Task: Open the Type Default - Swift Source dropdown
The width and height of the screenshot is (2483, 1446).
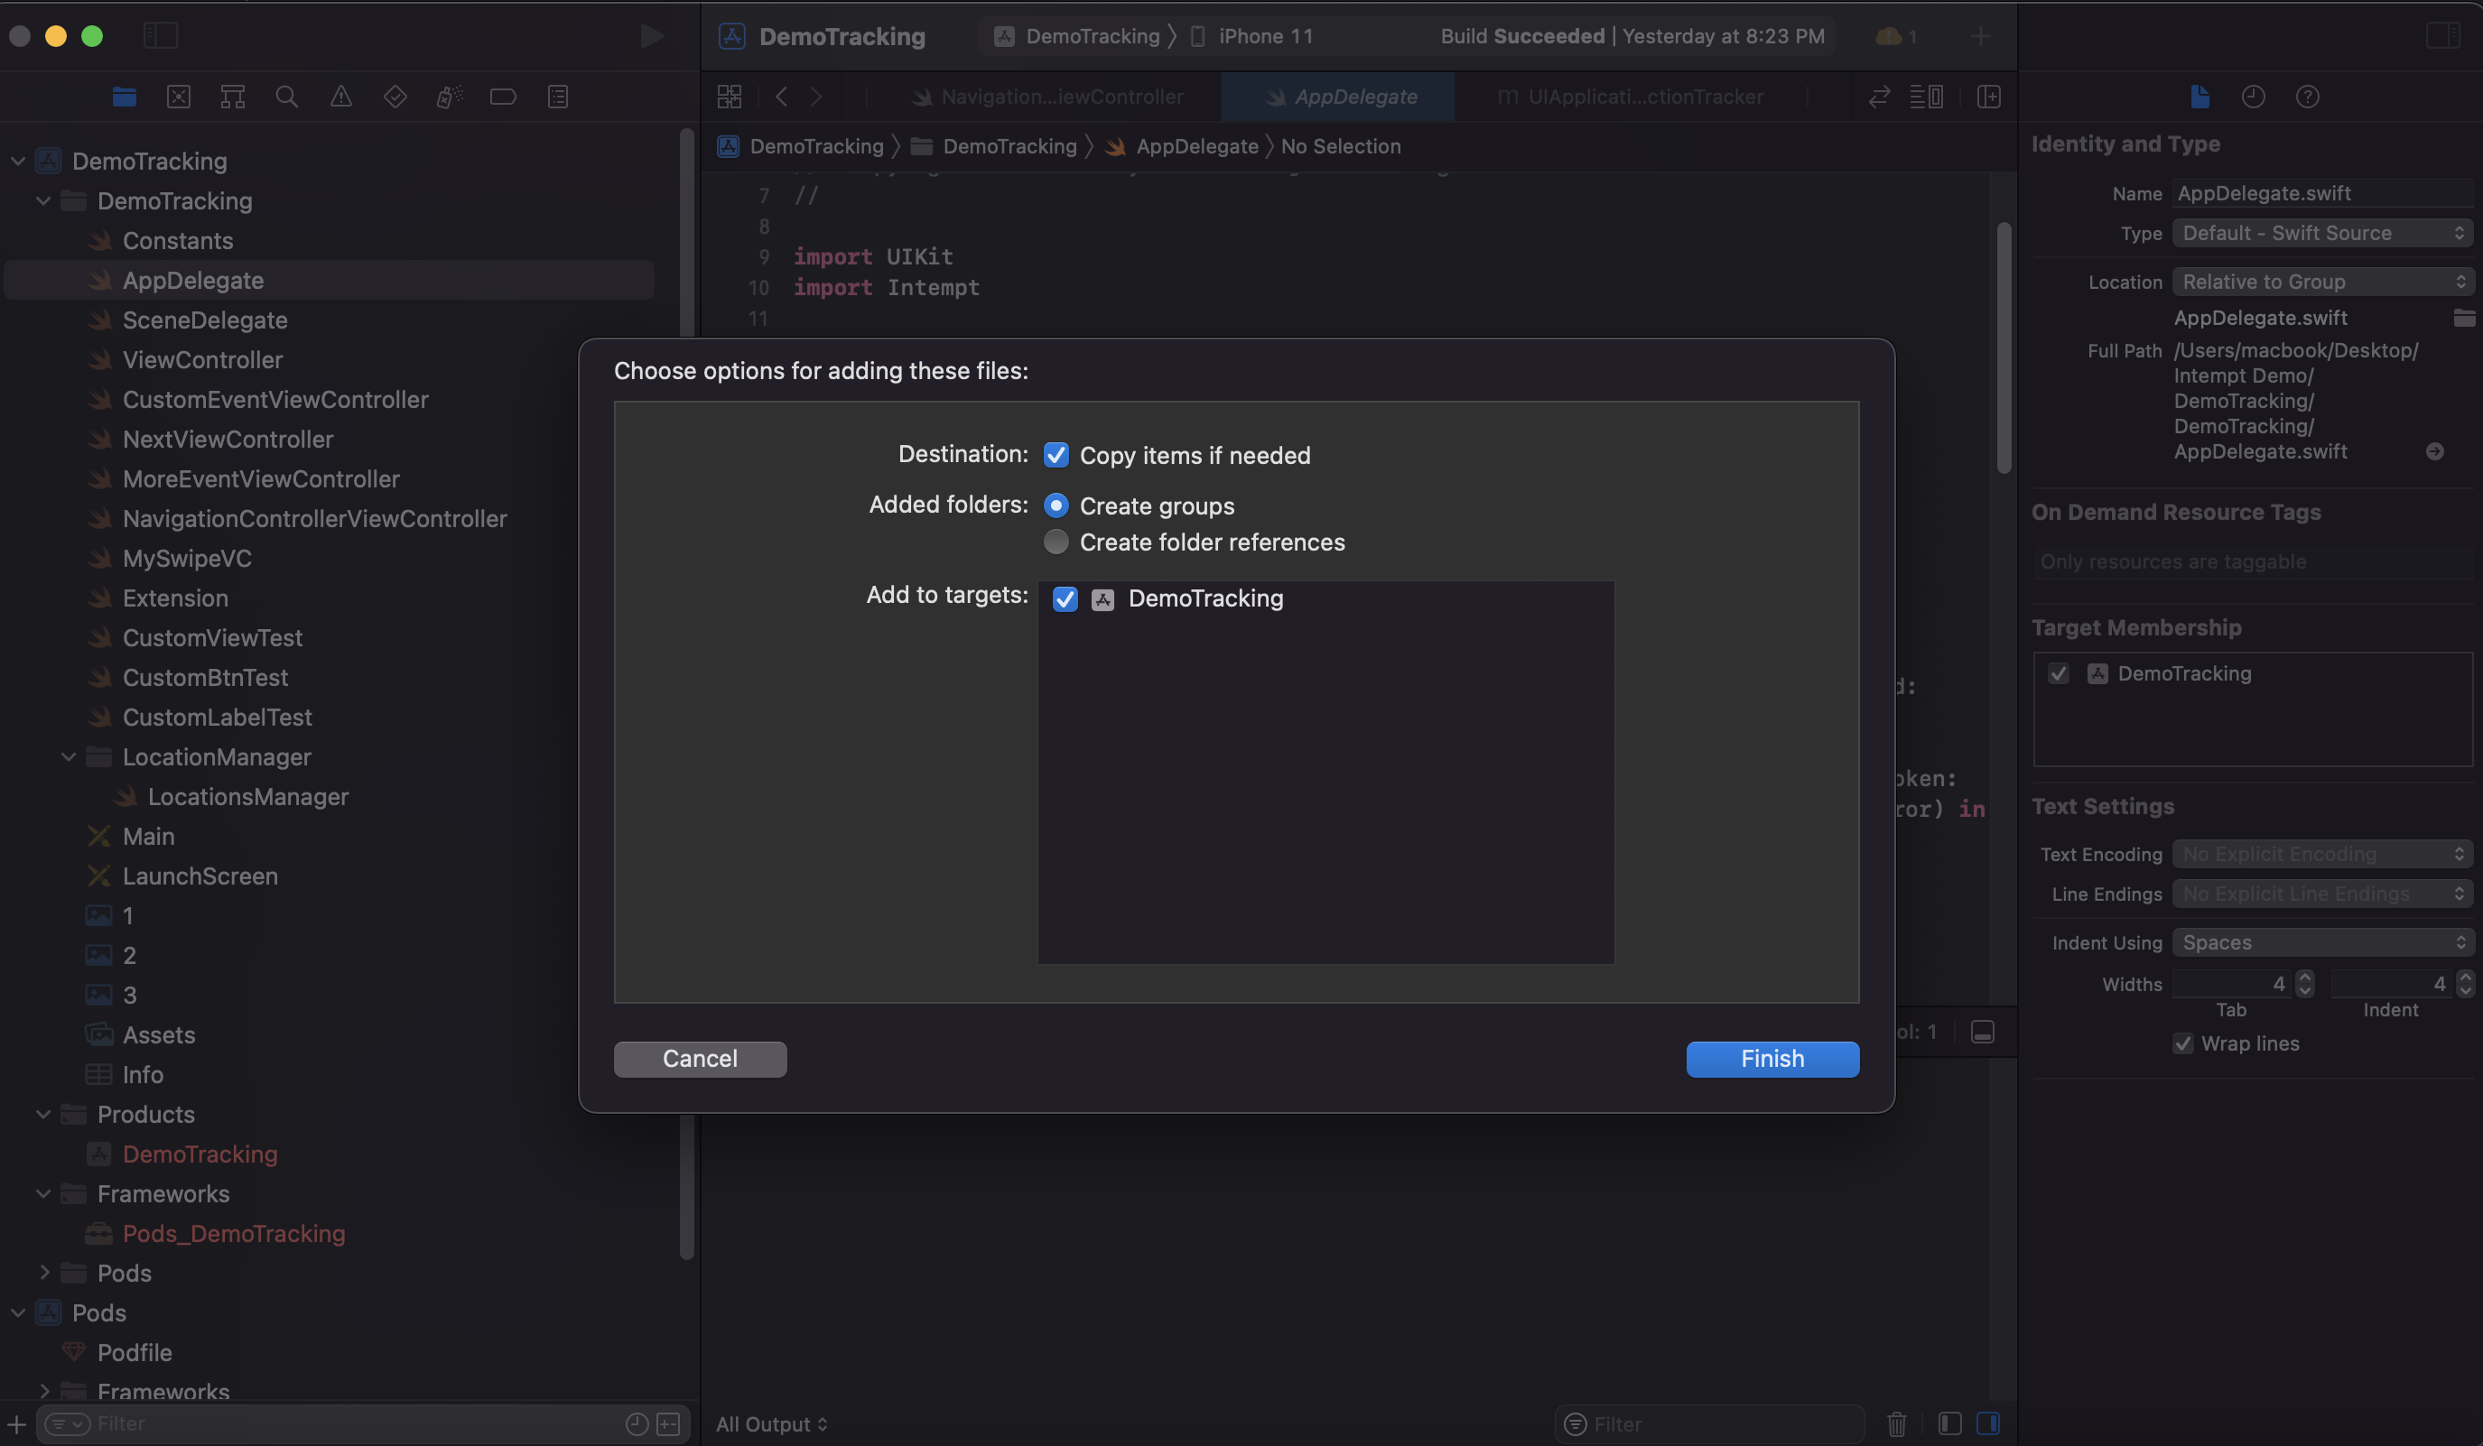Action: [2322, 234]
